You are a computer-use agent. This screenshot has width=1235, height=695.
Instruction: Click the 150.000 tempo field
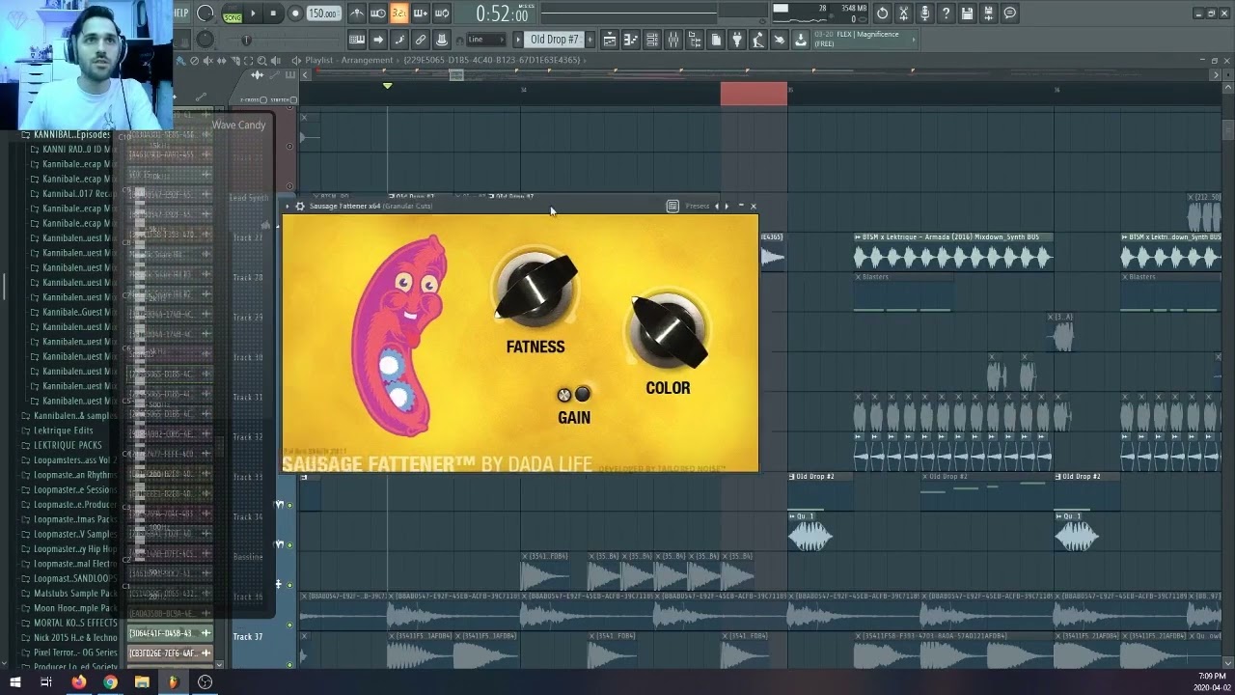point(322,14)
